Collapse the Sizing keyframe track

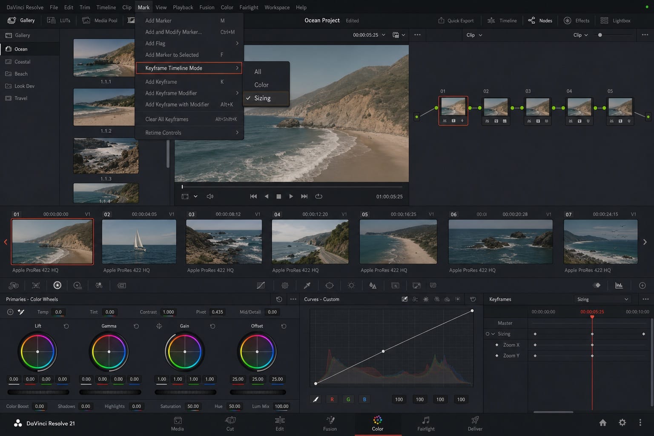(x=493, y=334)
